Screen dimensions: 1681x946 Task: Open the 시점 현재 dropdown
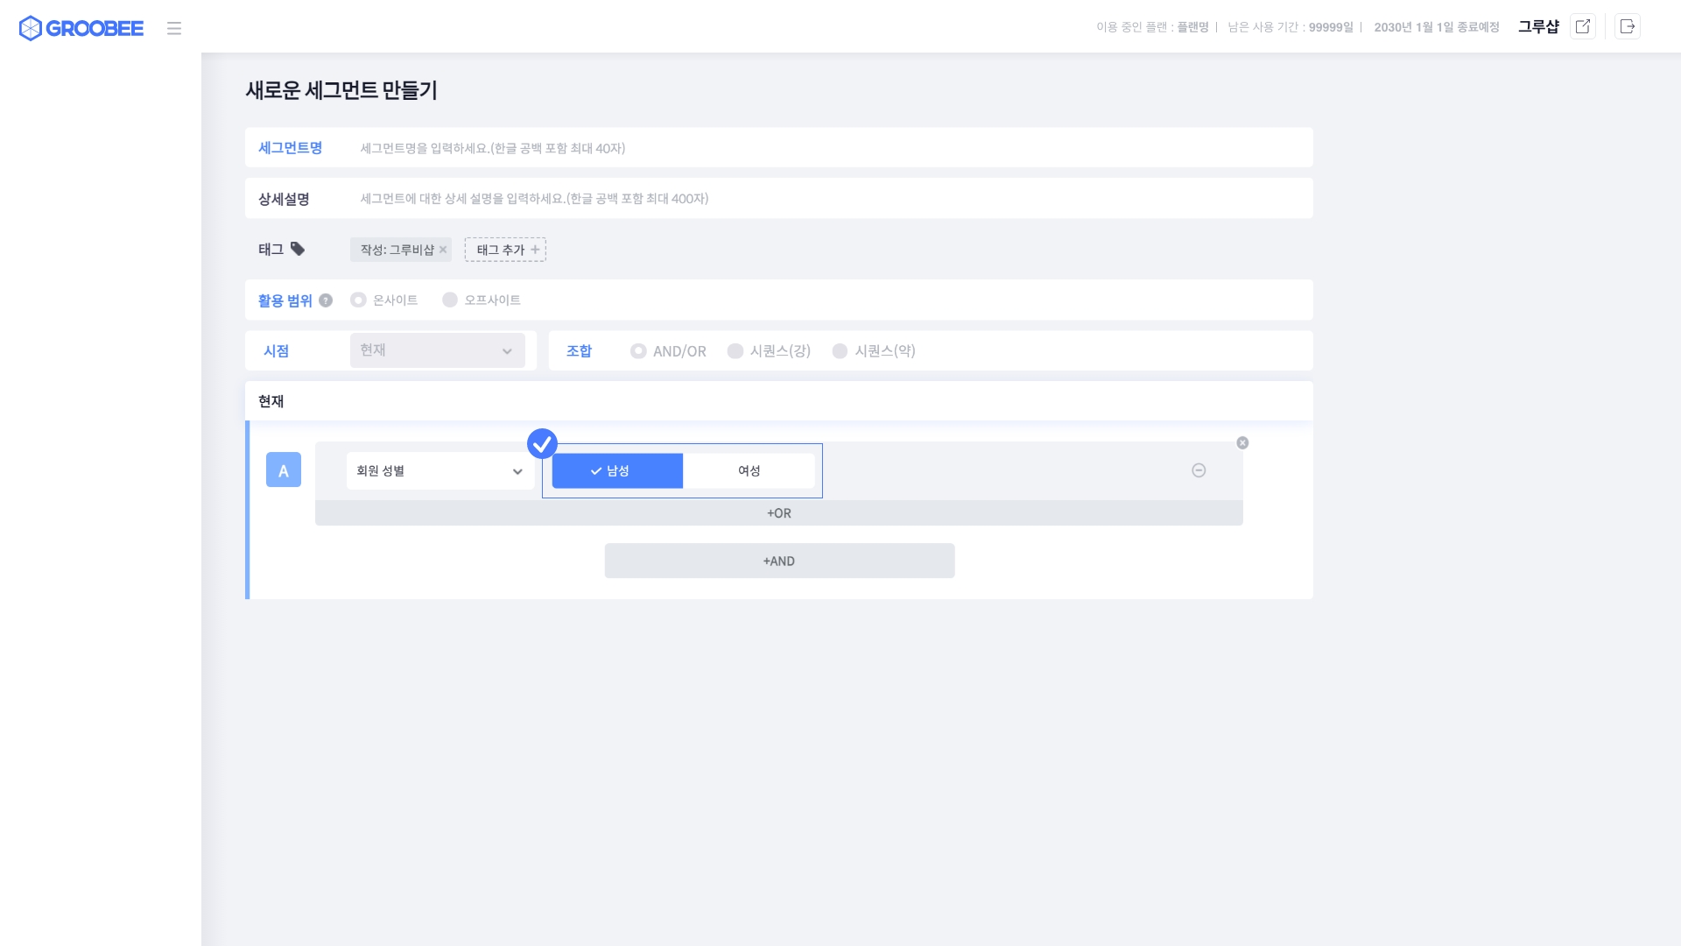tap(437, 350)
